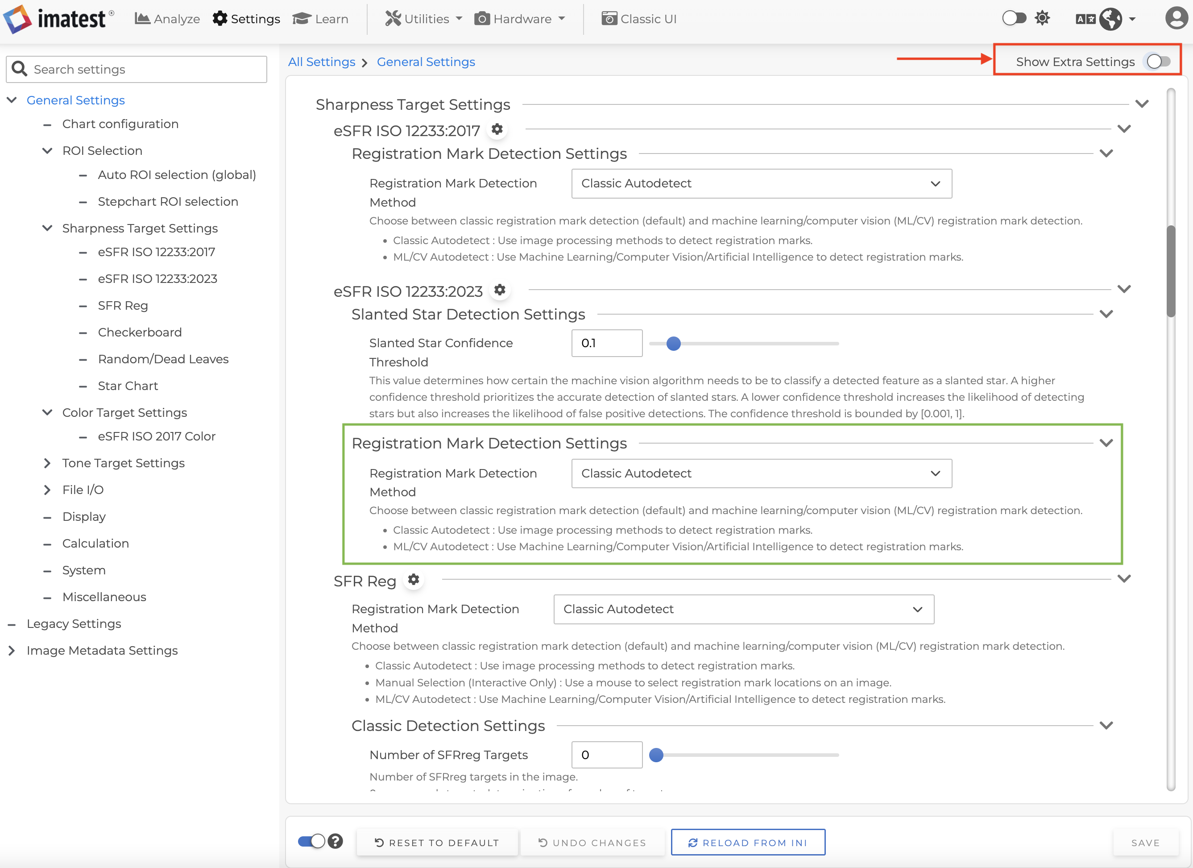
Task: Select Random/Dead Leaves in sidebar
Action: pos(164,359)
